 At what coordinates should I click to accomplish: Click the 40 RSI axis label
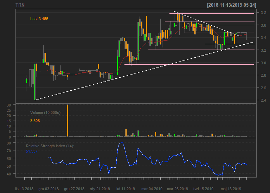tap(9, 174)
